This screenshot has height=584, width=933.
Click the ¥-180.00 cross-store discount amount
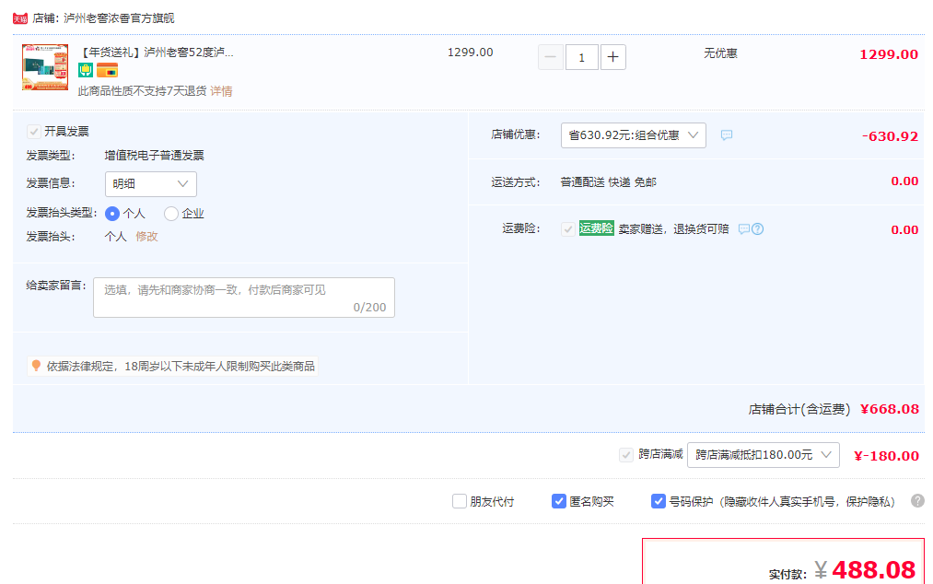tap(887, 456)
